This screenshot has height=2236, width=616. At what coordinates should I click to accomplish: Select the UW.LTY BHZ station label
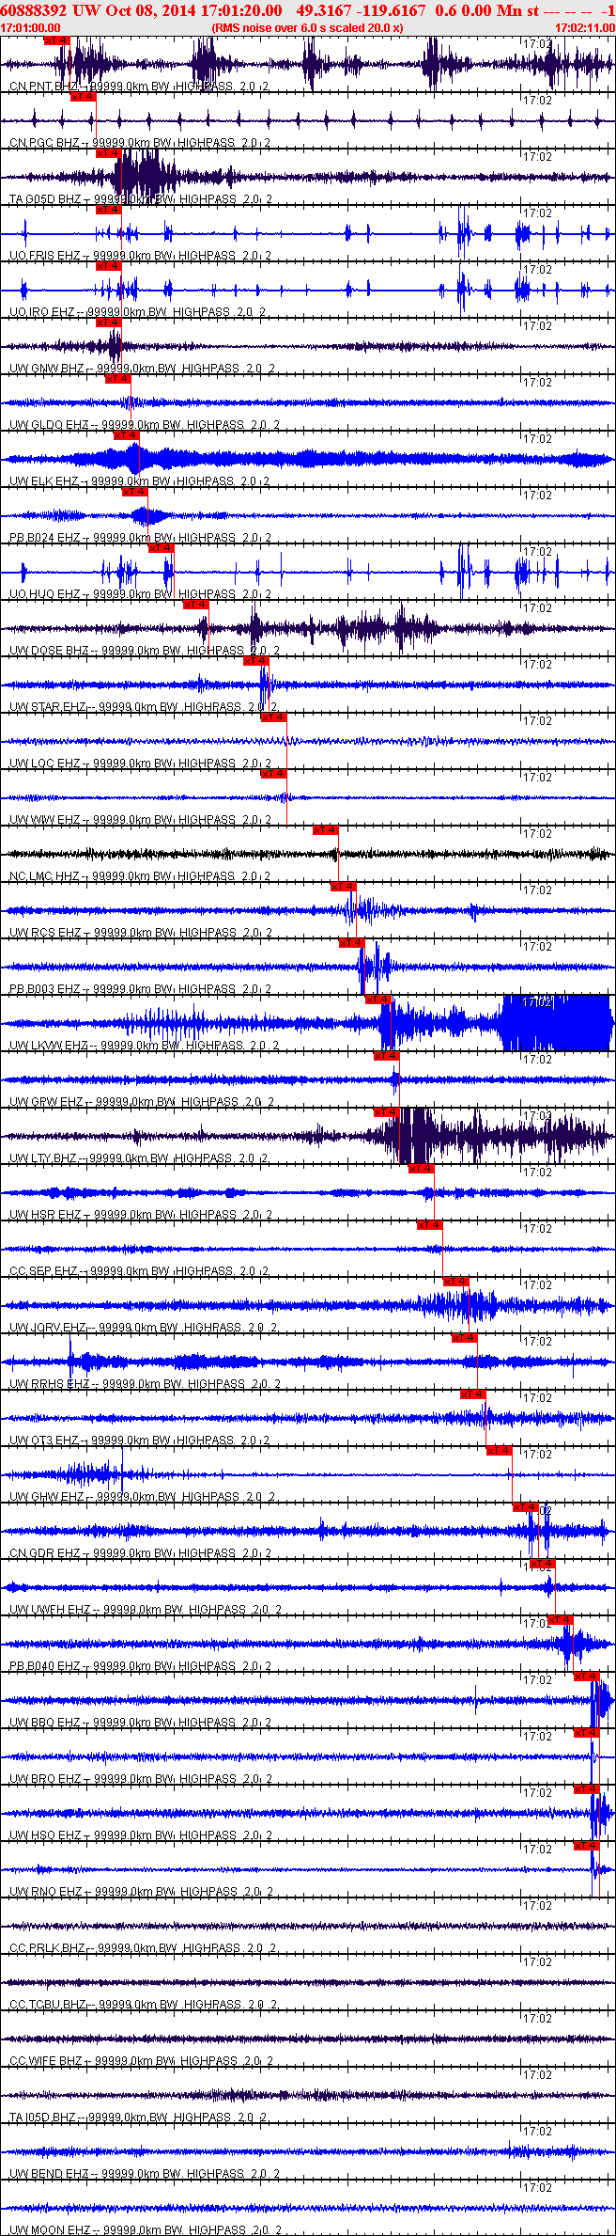pyautogui.click(x=43, y=1158)
